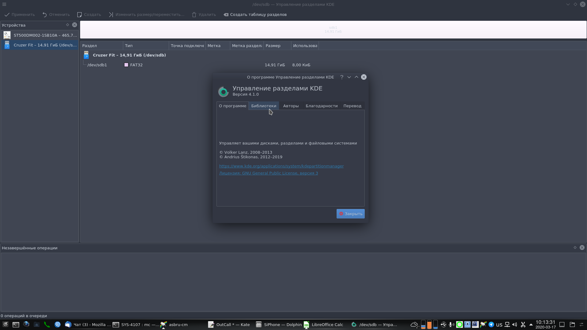Switch to the О программе tab
587x330 pixels.
232,106
